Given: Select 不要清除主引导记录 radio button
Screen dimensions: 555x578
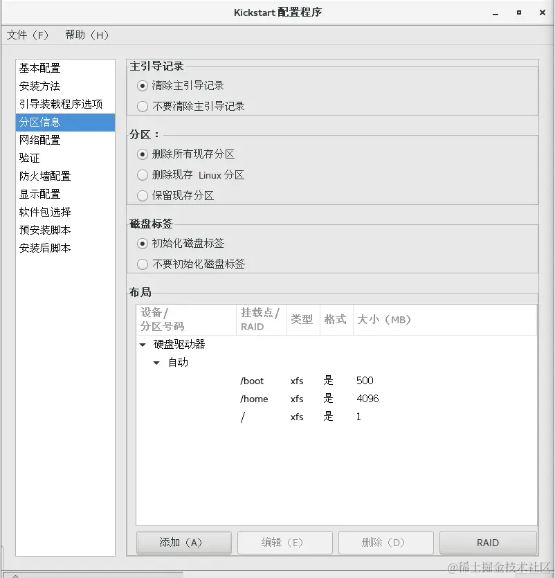Looking at the screenshot, I should click(x=143, y=107).
